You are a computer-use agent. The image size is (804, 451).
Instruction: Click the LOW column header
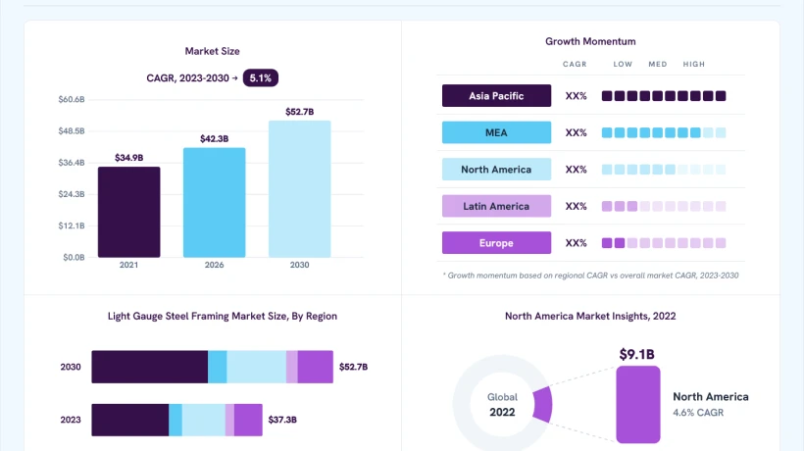coord(623,64)
